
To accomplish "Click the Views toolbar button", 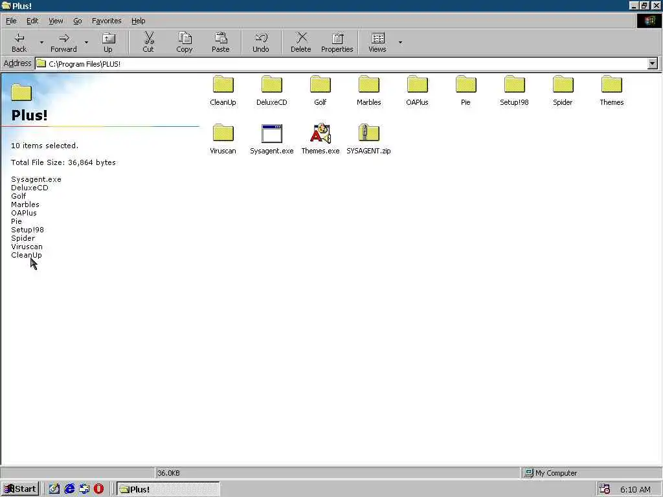I will pos(377,42).
